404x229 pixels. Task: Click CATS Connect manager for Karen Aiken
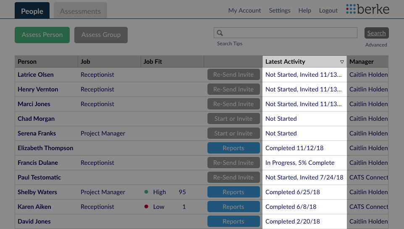tap(369, 207)
